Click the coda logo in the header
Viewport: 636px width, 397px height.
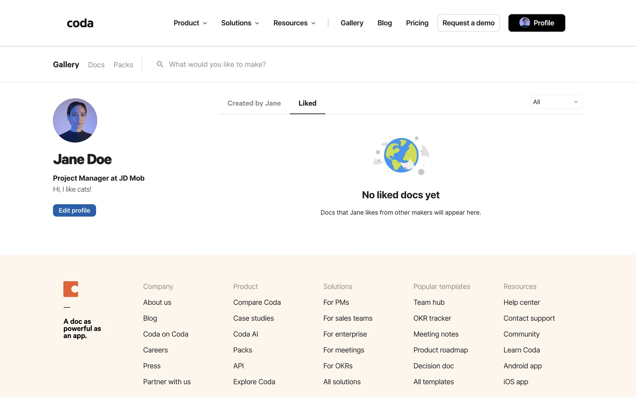click(x=80, y=23)
